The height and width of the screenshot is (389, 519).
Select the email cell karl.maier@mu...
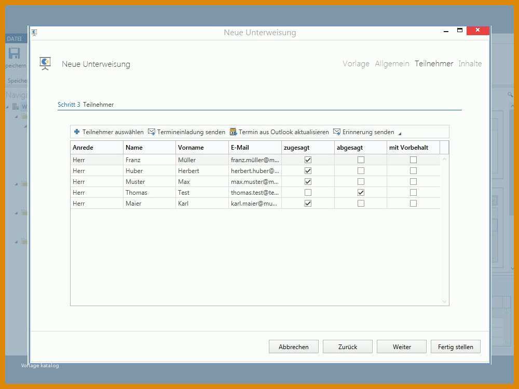click(255, 204)
